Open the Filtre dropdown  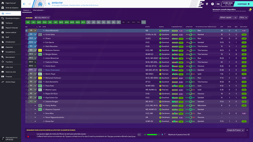coord(243,17)
